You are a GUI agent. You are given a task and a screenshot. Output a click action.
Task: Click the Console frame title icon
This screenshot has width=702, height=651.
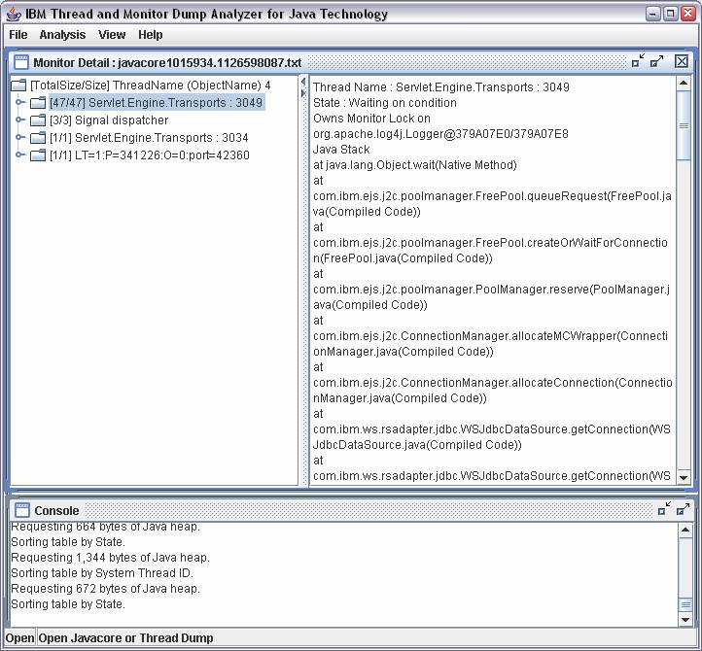click(21, 510)
